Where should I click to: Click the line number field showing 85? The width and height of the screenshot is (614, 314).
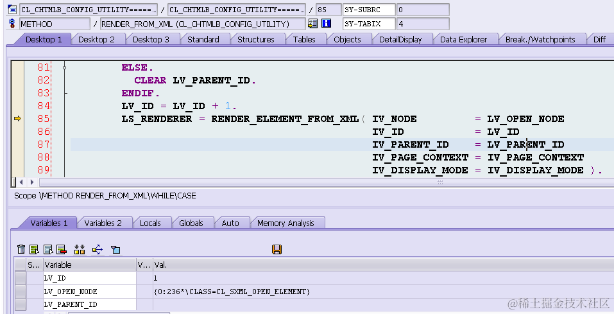point(328,10)
